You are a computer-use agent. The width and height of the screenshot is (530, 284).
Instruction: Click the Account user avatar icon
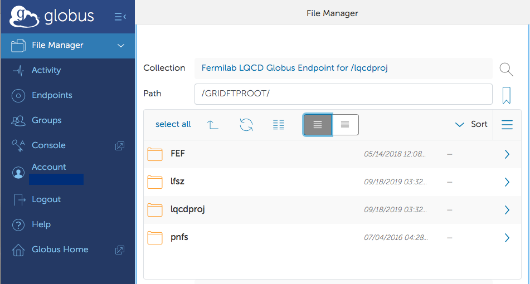18,173
